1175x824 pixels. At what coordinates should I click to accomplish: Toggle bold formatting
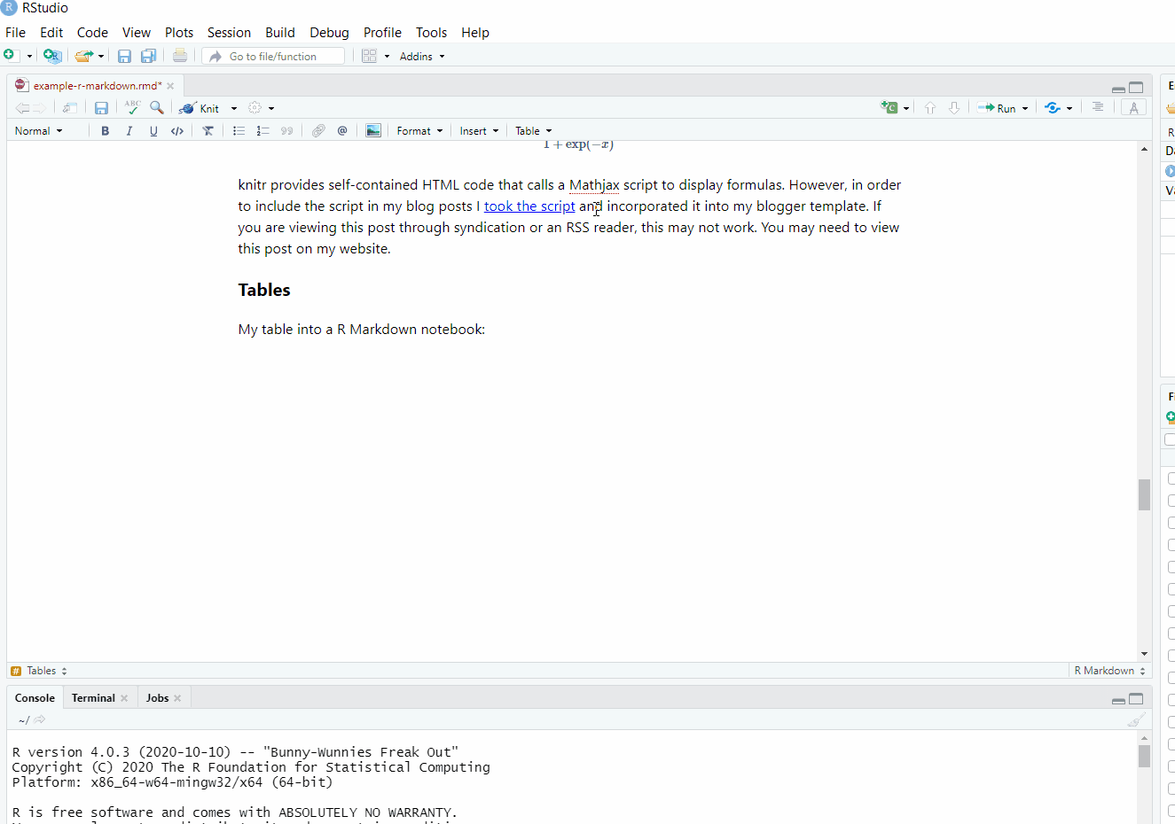[x=105, y=130]
